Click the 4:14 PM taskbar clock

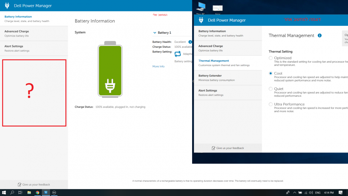tap(329, 193)
